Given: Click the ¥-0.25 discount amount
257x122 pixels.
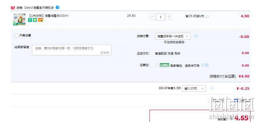Looking at the screenshot, I should coord(243,89).
